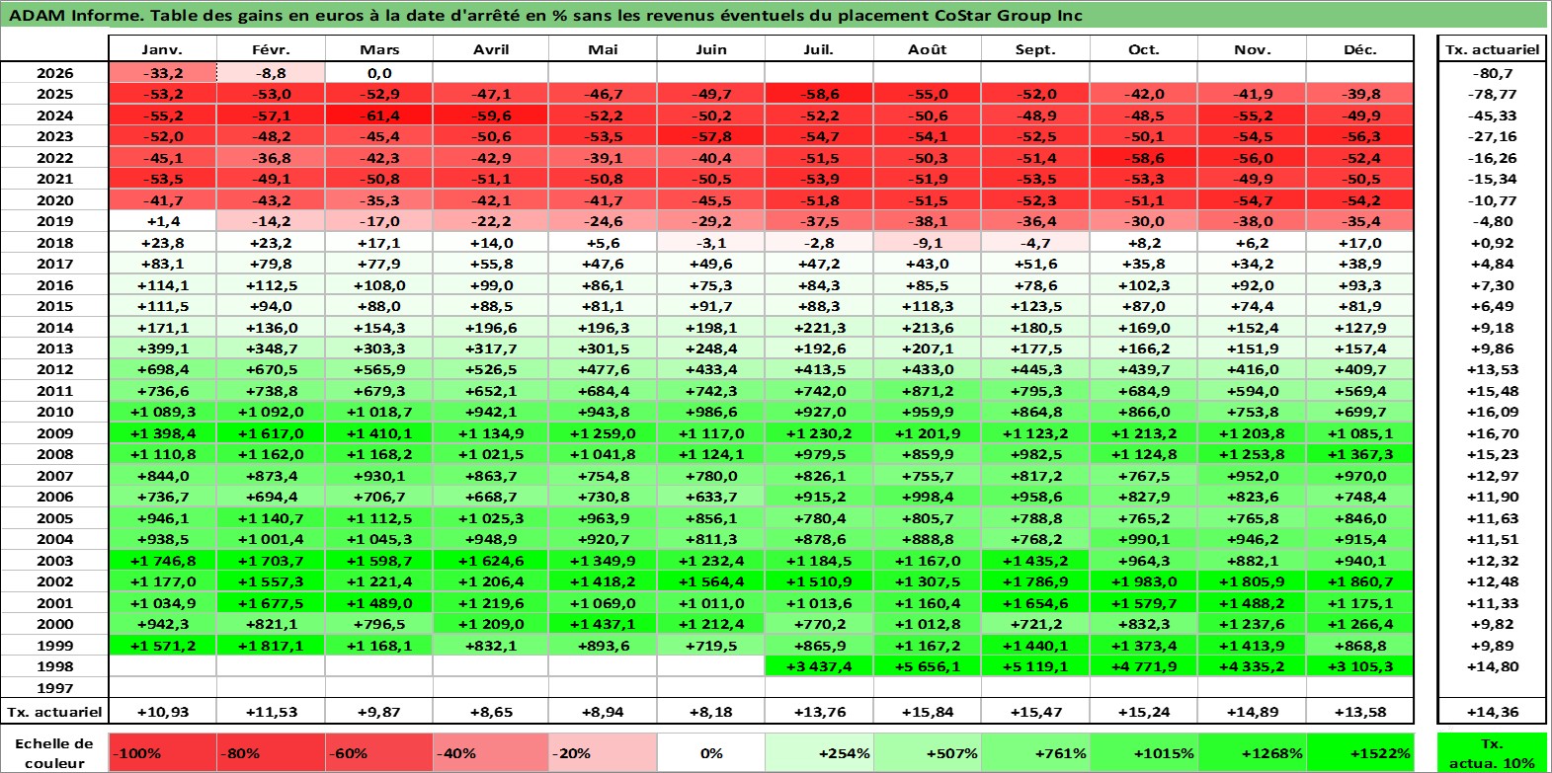1552x773 pixels.
Task: Click the -20% legend swatch
Action: tap(602, 753)
